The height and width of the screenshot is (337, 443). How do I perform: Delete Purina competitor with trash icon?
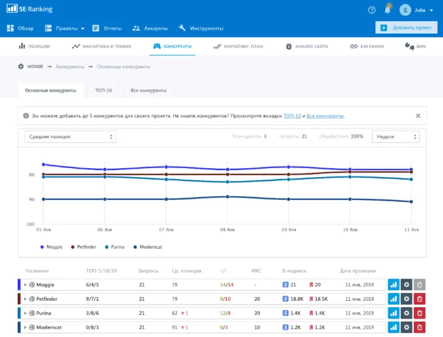pyautogui.click(x=419, y=313)
